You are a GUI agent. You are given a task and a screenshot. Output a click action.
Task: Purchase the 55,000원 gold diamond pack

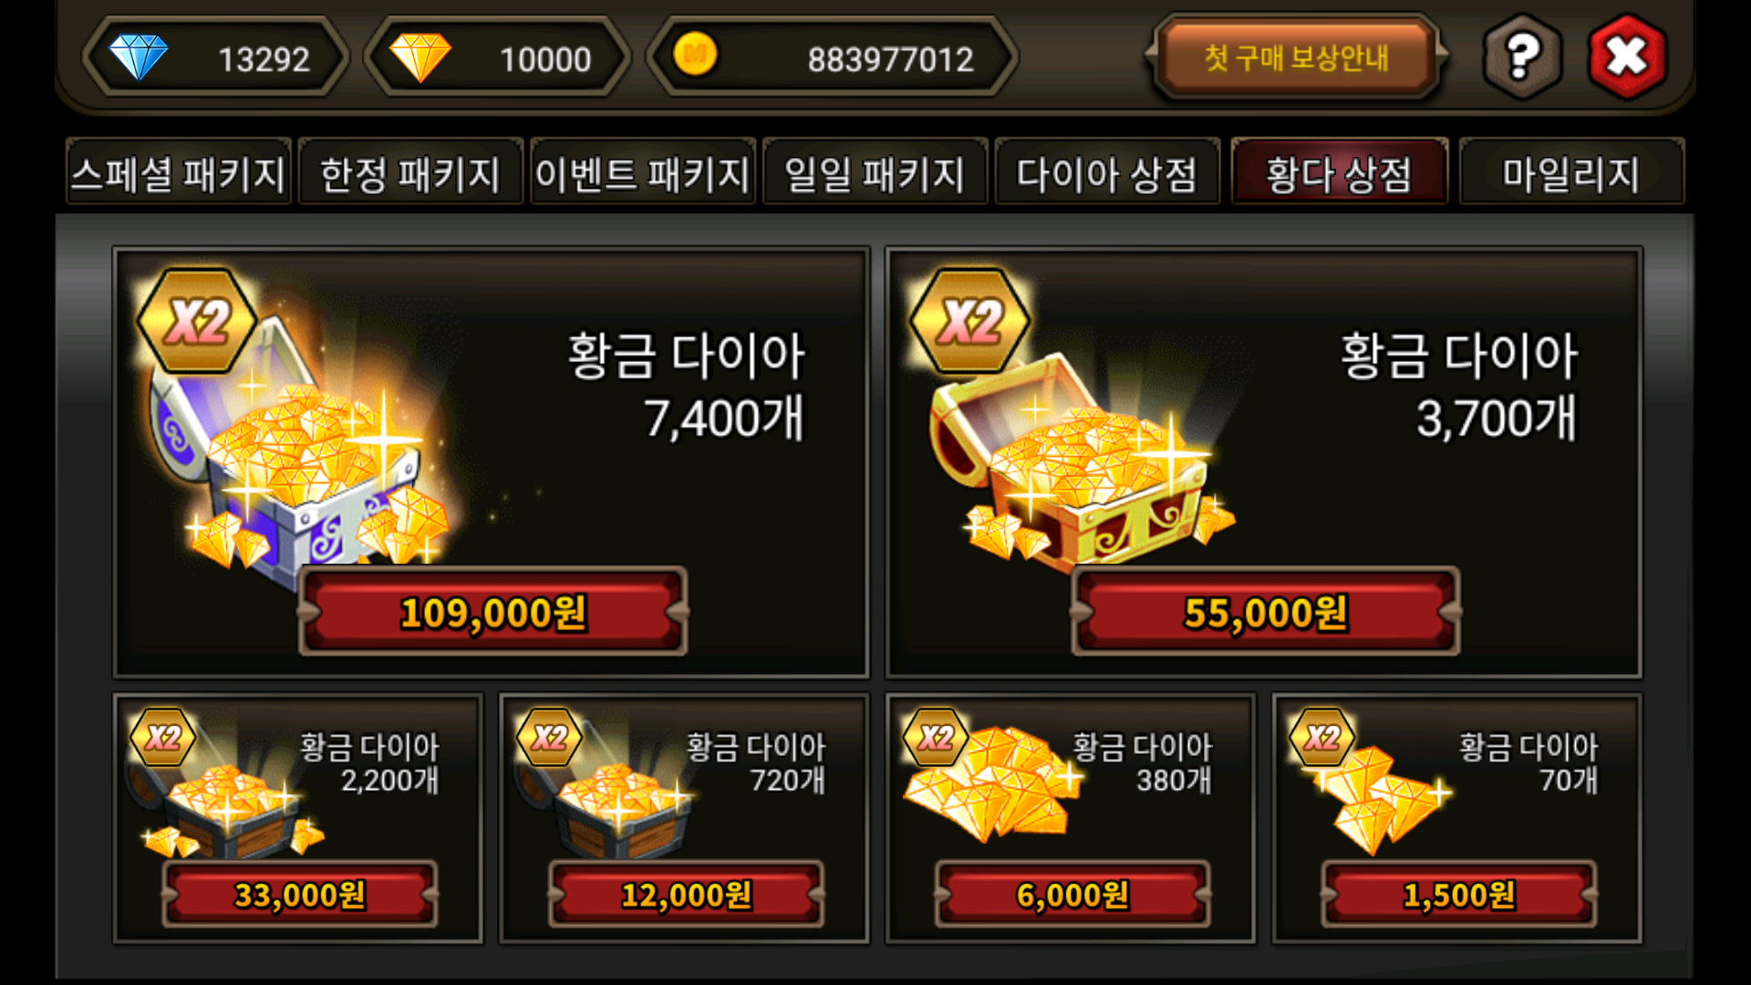pyautogui.click(x=1266, y=612)
